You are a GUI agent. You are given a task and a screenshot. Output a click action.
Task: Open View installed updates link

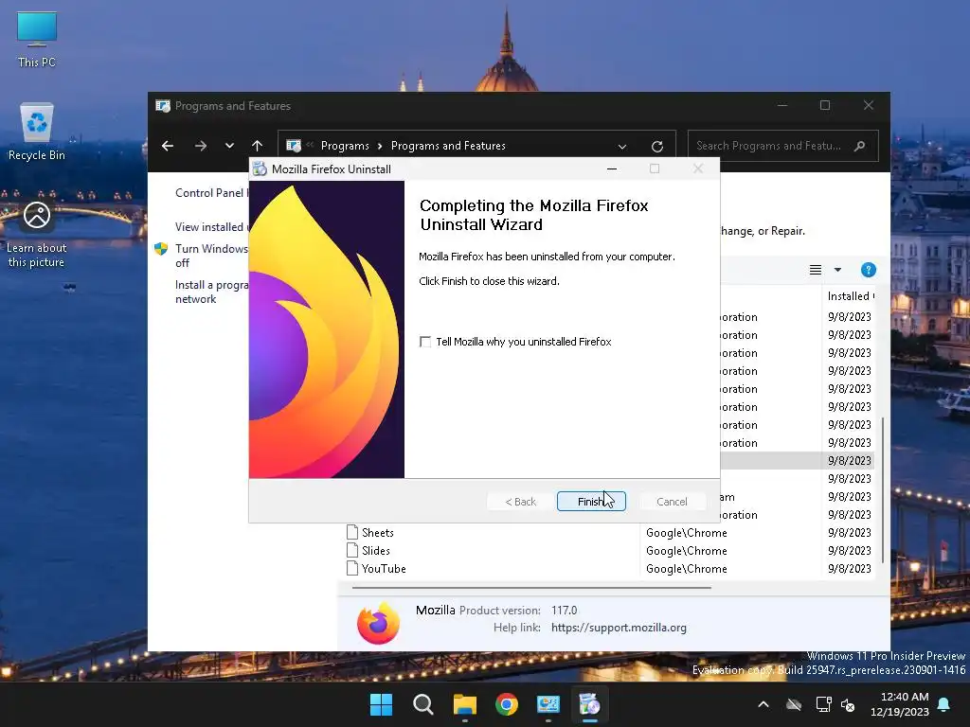click(x=211, y=227)
